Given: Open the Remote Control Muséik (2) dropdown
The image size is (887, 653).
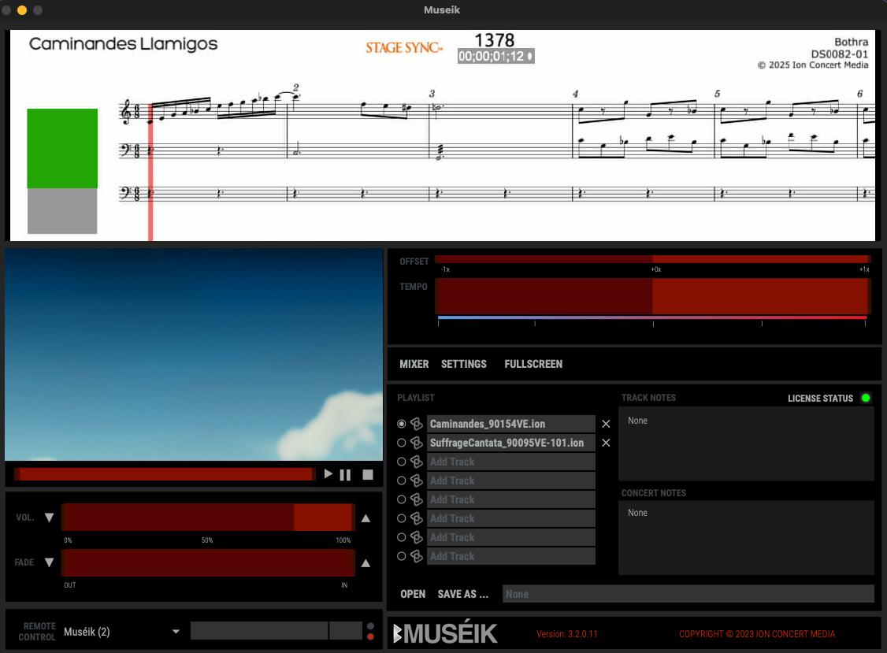Looking at the screenshot, I should click(x=121, y=632).
